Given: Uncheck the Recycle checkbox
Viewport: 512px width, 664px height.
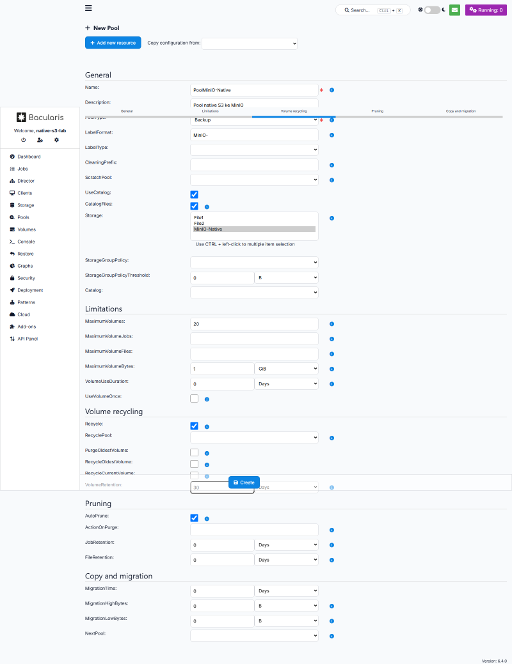Looking at the screenshot, I should coord(195,426).
